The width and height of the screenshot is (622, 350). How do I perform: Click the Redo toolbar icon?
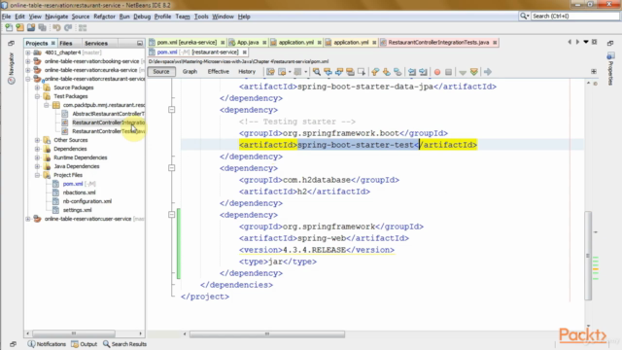pyautogui.click(x=68, y=28)
